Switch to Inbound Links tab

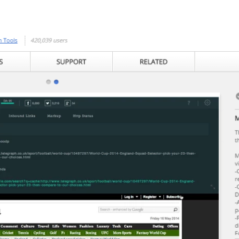click(x=22, y=116)
